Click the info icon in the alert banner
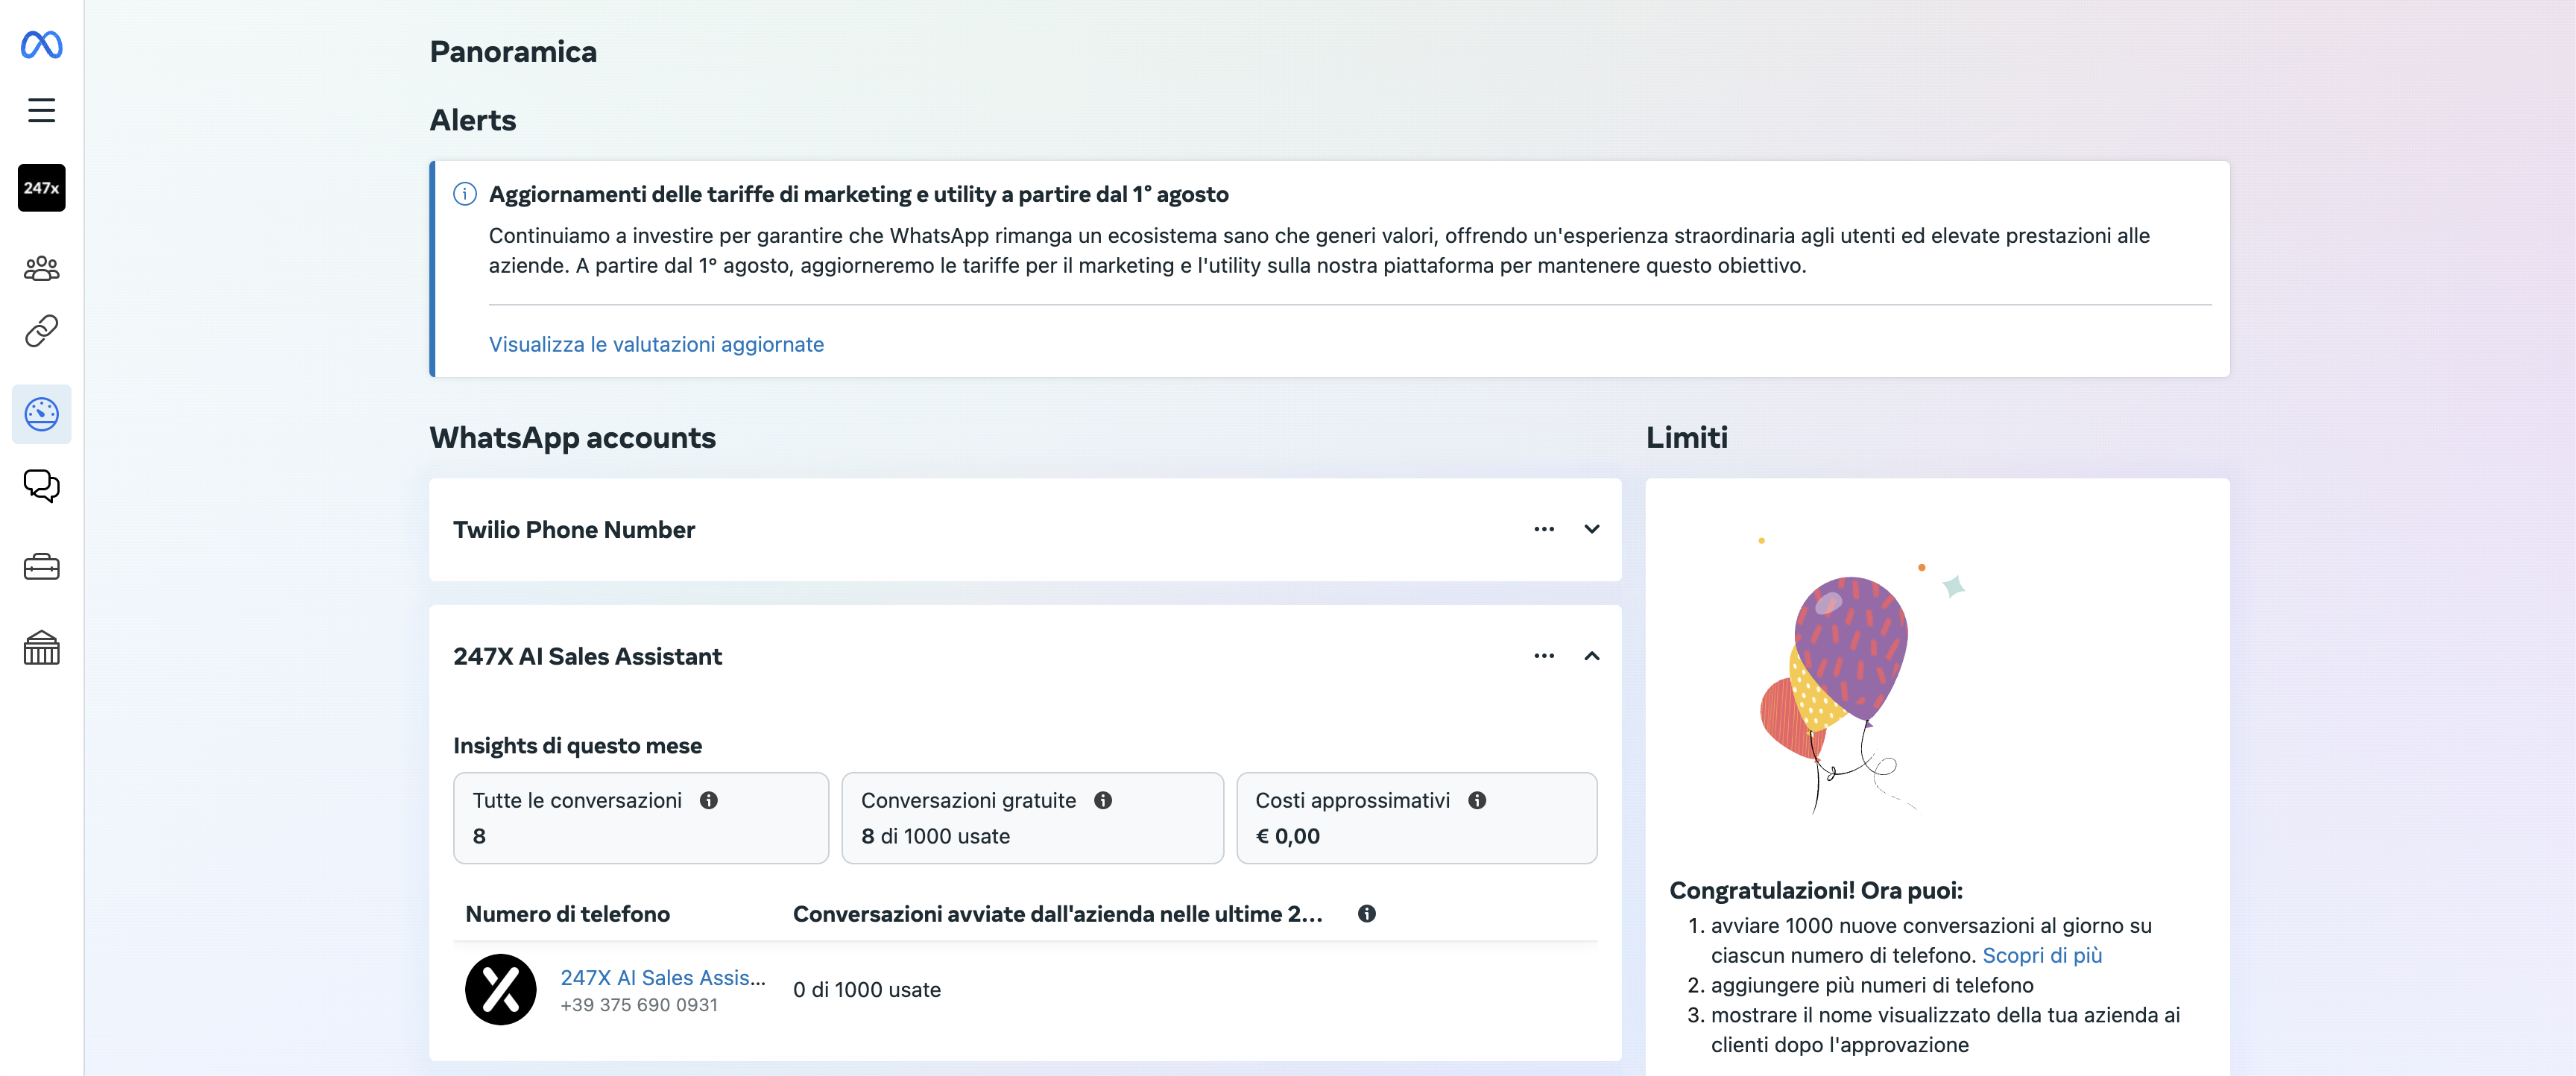Image resolution: width=2576 pixels, height=1076 pixels. tap(465, 194)
